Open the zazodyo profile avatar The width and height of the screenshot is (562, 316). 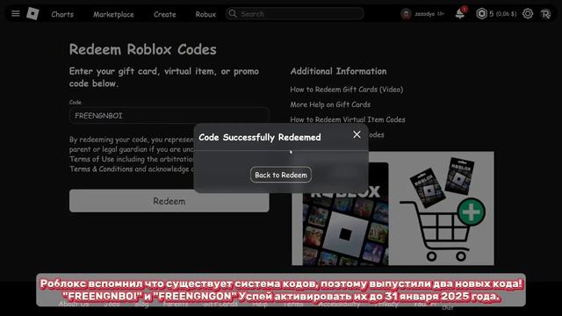[x=406, y=14]
